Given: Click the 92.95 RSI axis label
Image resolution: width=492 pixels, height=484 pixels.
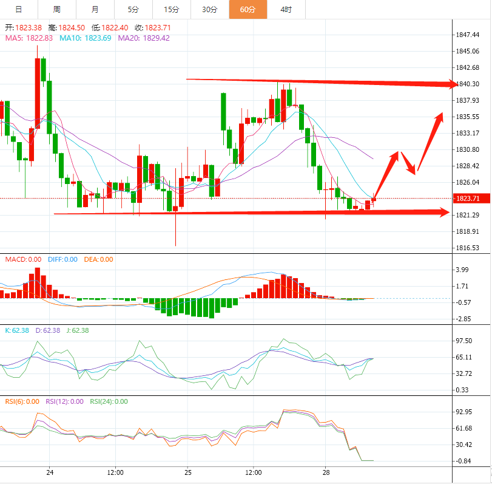Looking at the screenshot, I should click(463, 412).
